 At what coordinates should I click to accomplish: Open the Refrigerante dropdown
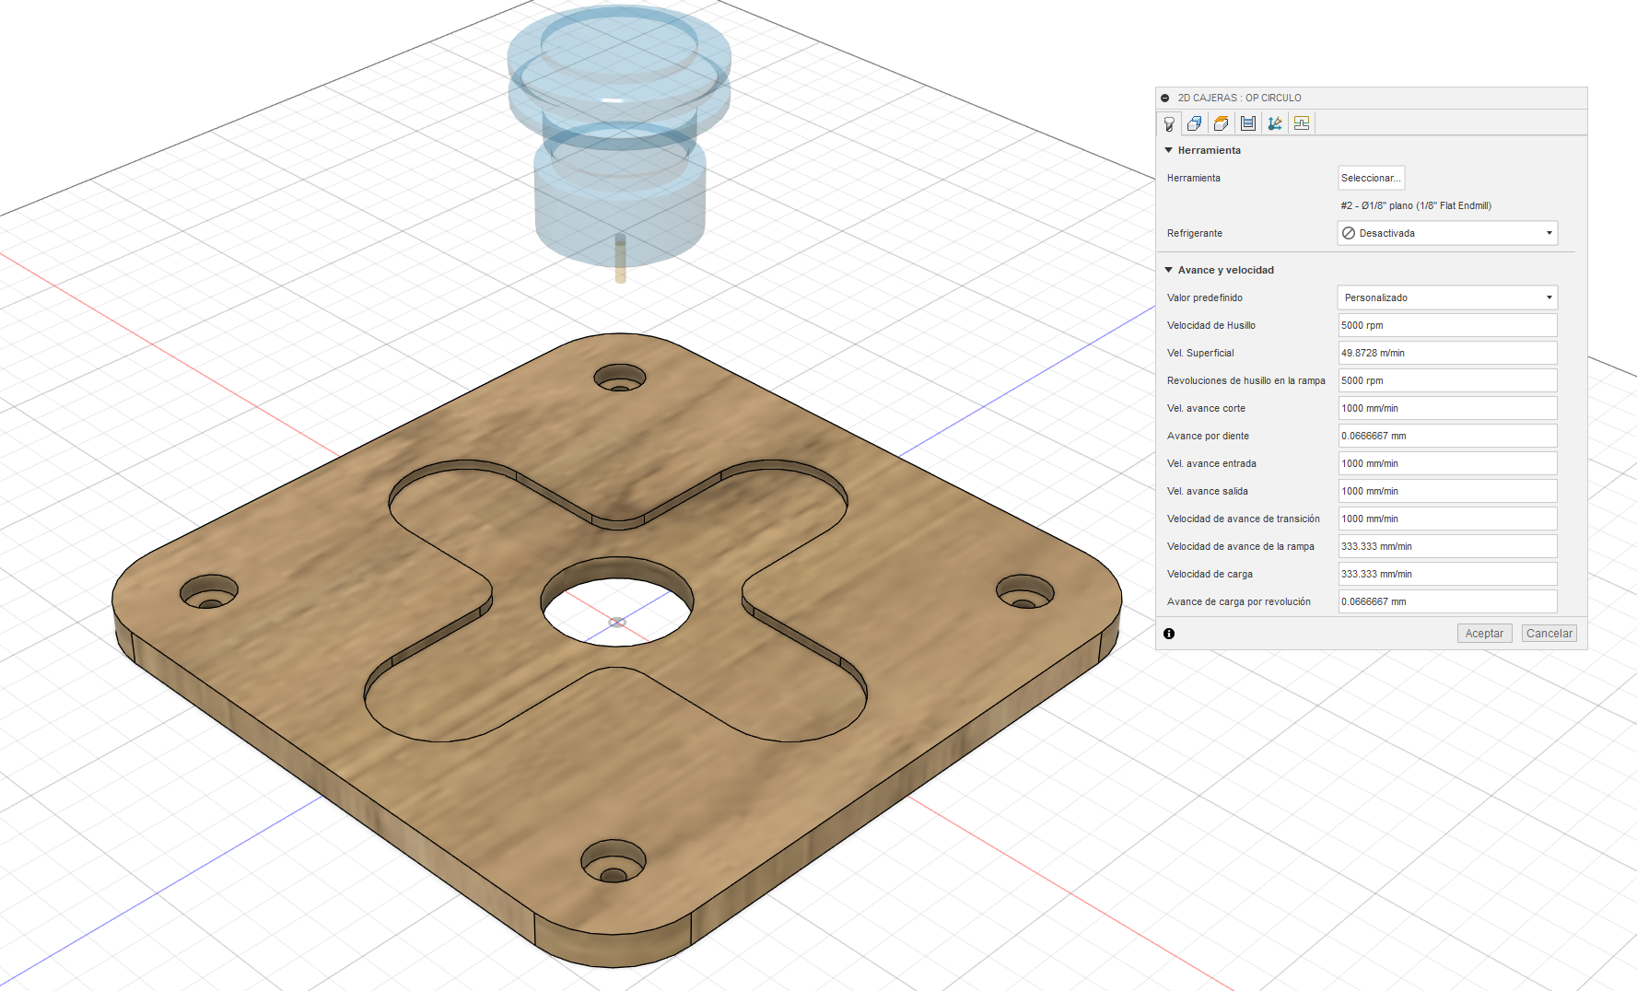click(1447, 233)
